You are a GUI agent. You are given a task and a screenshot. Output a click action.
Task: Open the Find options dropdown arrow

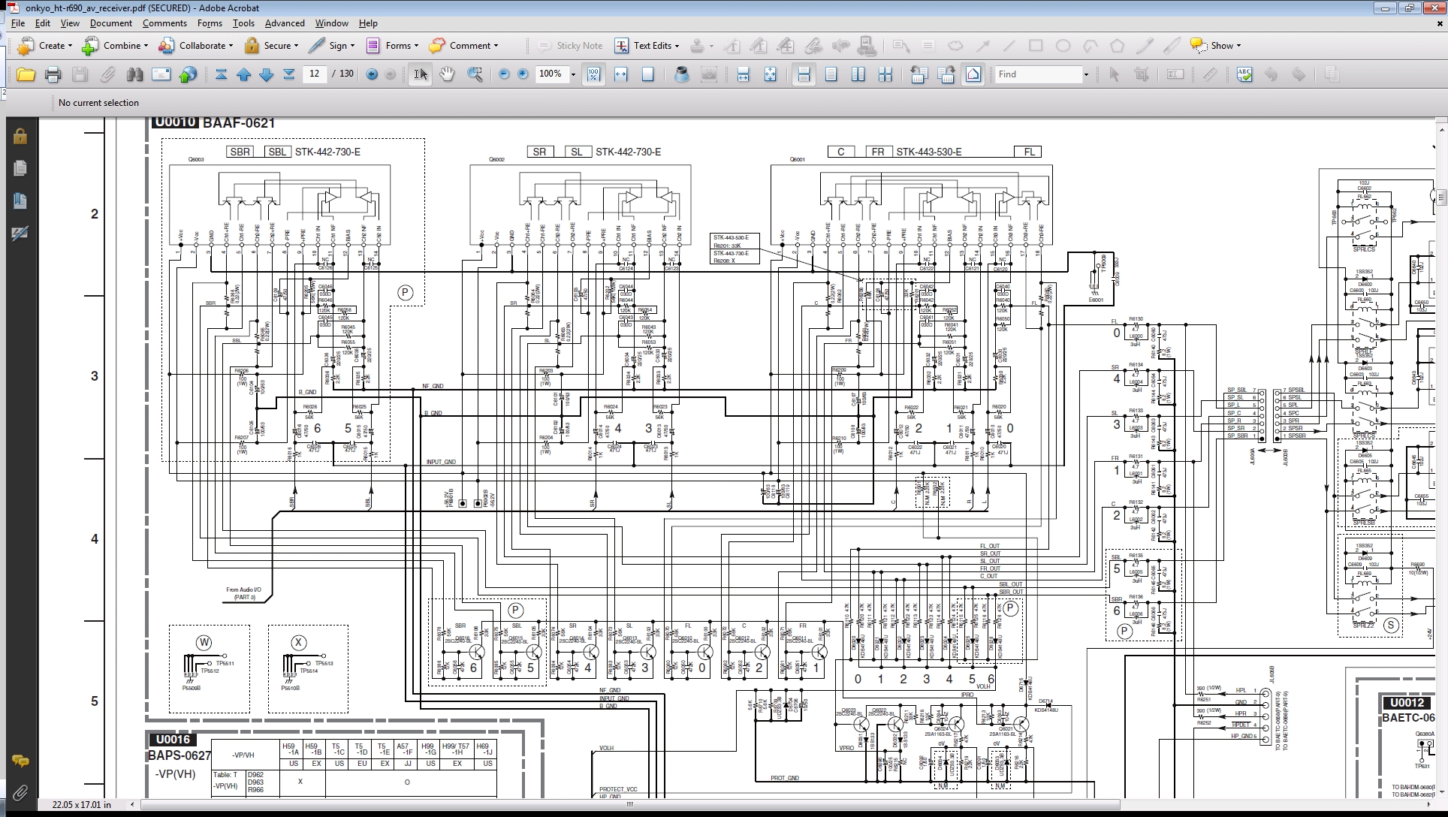1086,74
